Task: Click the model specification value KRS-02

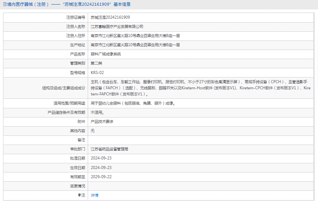Action: 97,72
